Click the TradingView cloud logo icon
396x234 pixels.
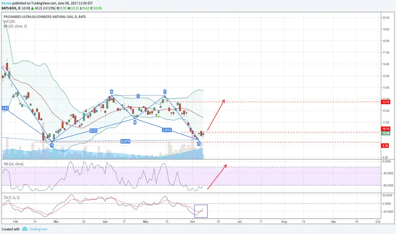pos(25,229)
